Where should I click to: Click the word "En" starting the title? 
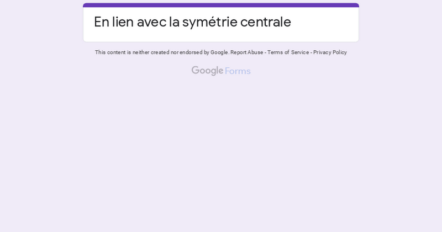[x=101, y=22]
